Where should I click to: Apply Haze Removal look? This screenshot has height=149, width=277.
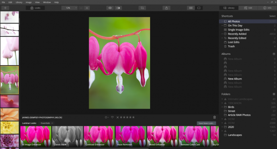[131, 136]
